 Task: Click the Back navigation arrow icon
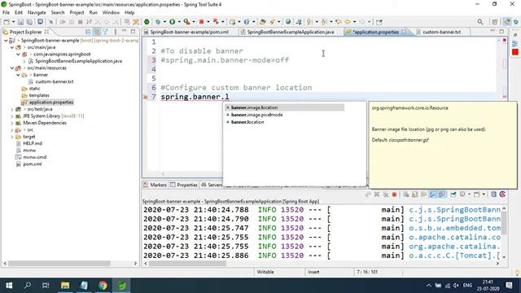348,22
